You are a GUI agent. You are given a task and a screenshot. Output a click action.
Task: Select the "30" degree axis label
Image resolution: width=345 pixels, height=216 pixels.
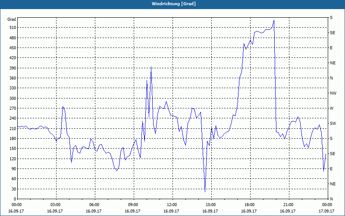click(14, 189)
